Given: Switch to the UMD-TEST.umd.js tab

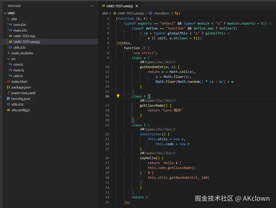Looking at the screenshot, I should [118, 6].
